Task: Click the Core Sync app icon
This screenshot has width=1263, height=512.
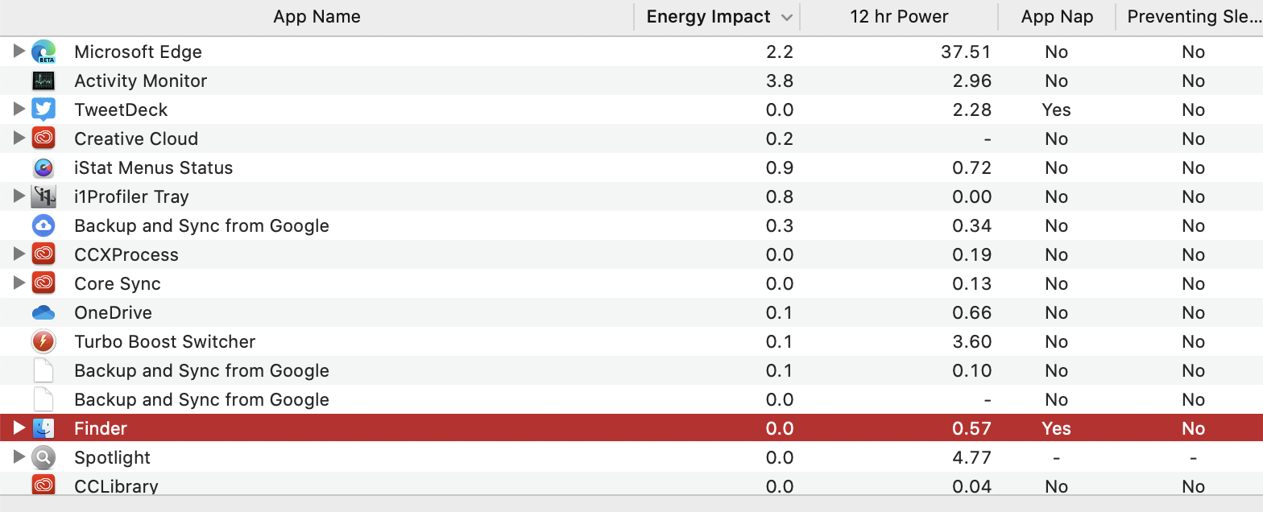Action: click(43, 283)
